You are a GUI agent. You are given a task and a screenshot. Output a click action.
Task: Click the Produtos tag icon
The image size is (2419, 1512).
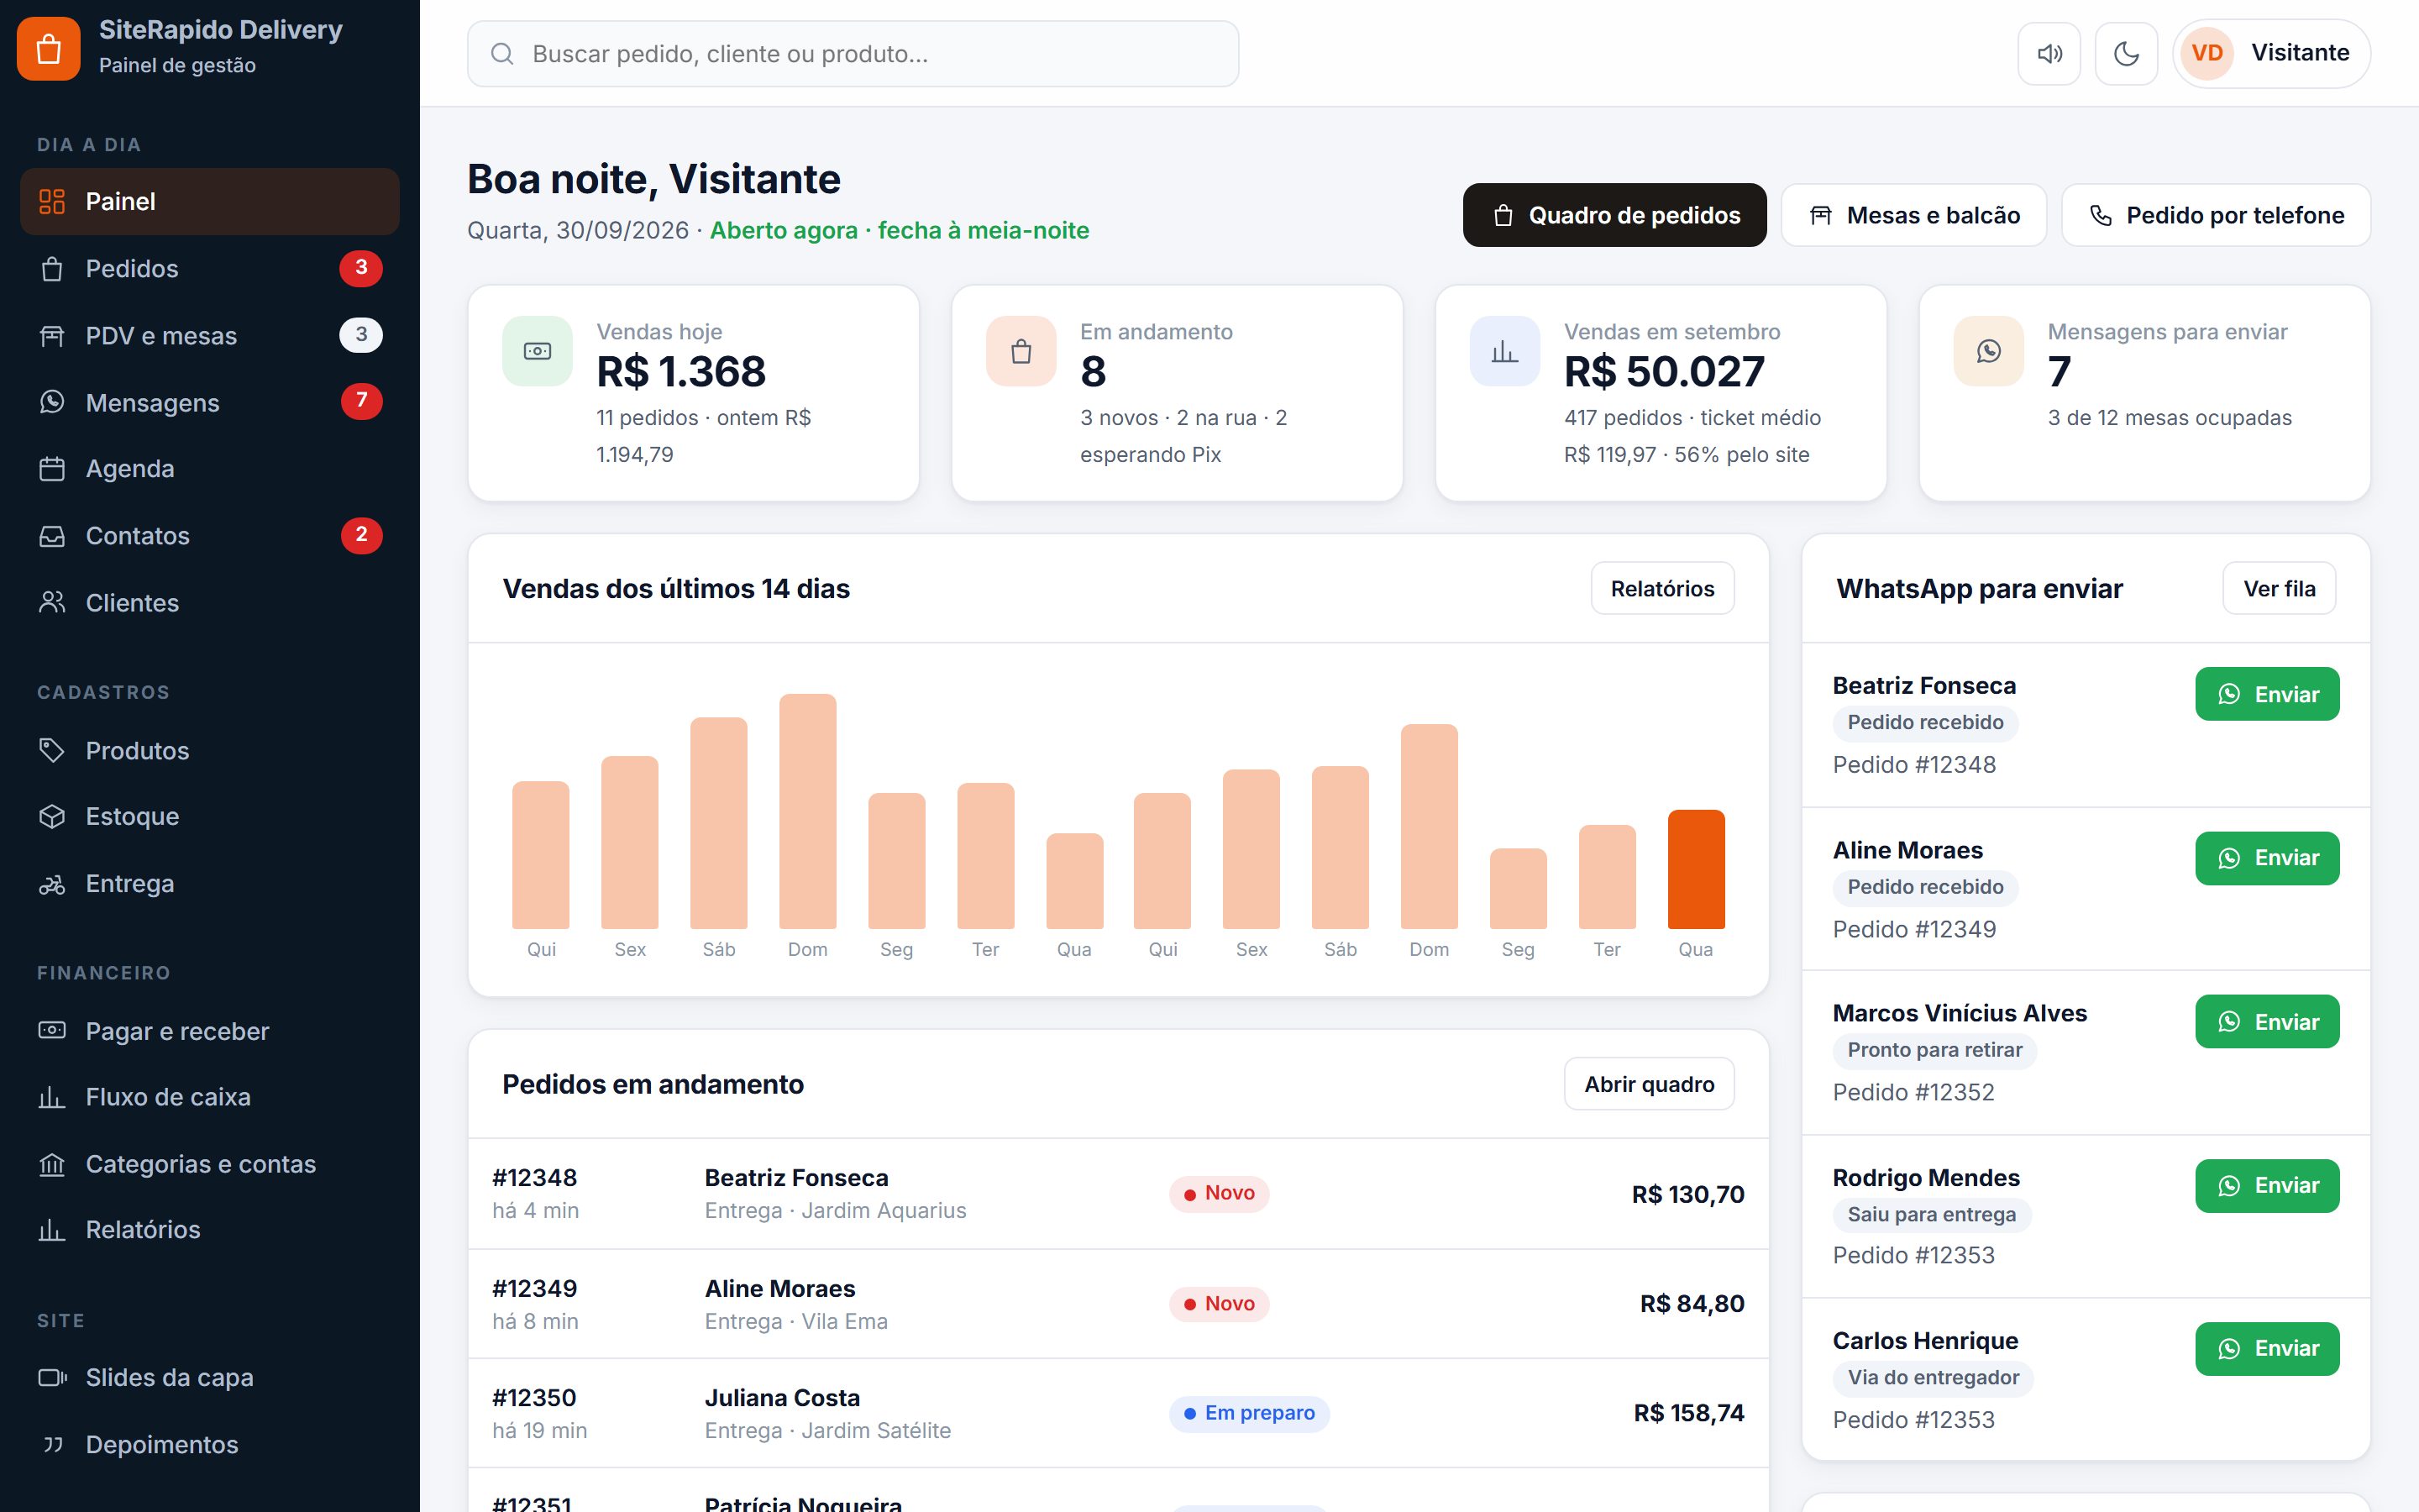click(52, 750)
